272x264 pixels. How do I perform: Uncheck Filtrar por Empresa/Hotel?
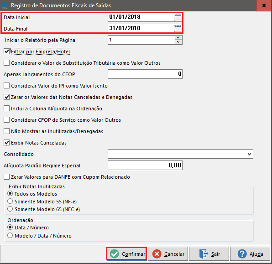(x=6, y=52)
